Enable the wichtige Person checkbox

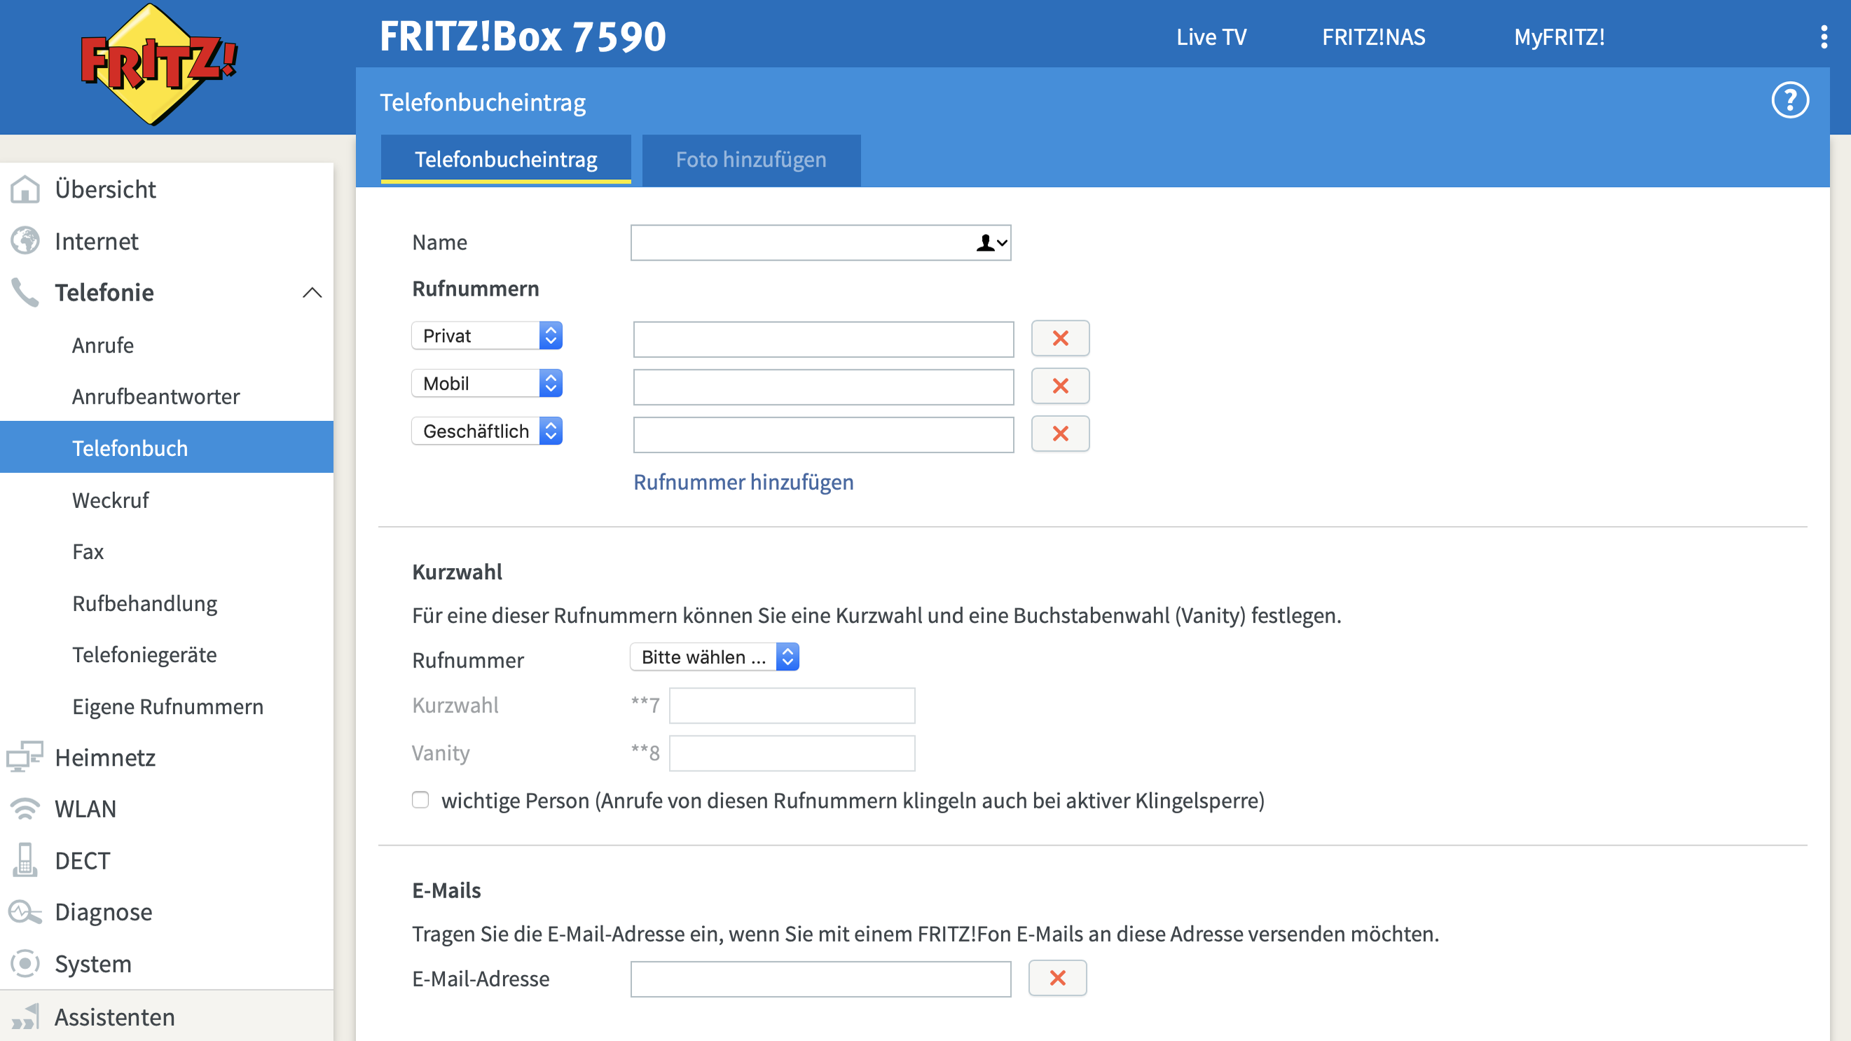click(420, 799)
